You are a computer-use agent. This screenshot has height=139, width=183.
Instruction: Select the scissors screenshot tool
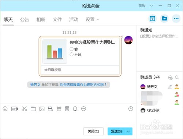click(24, 109)
